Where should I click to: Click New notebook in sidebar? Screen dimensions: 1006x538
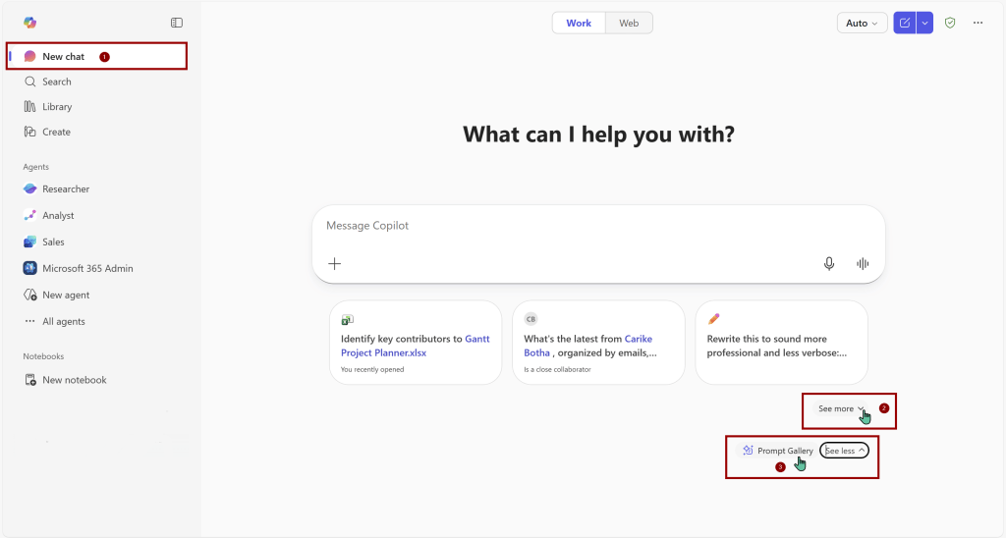tap(74, 380)
